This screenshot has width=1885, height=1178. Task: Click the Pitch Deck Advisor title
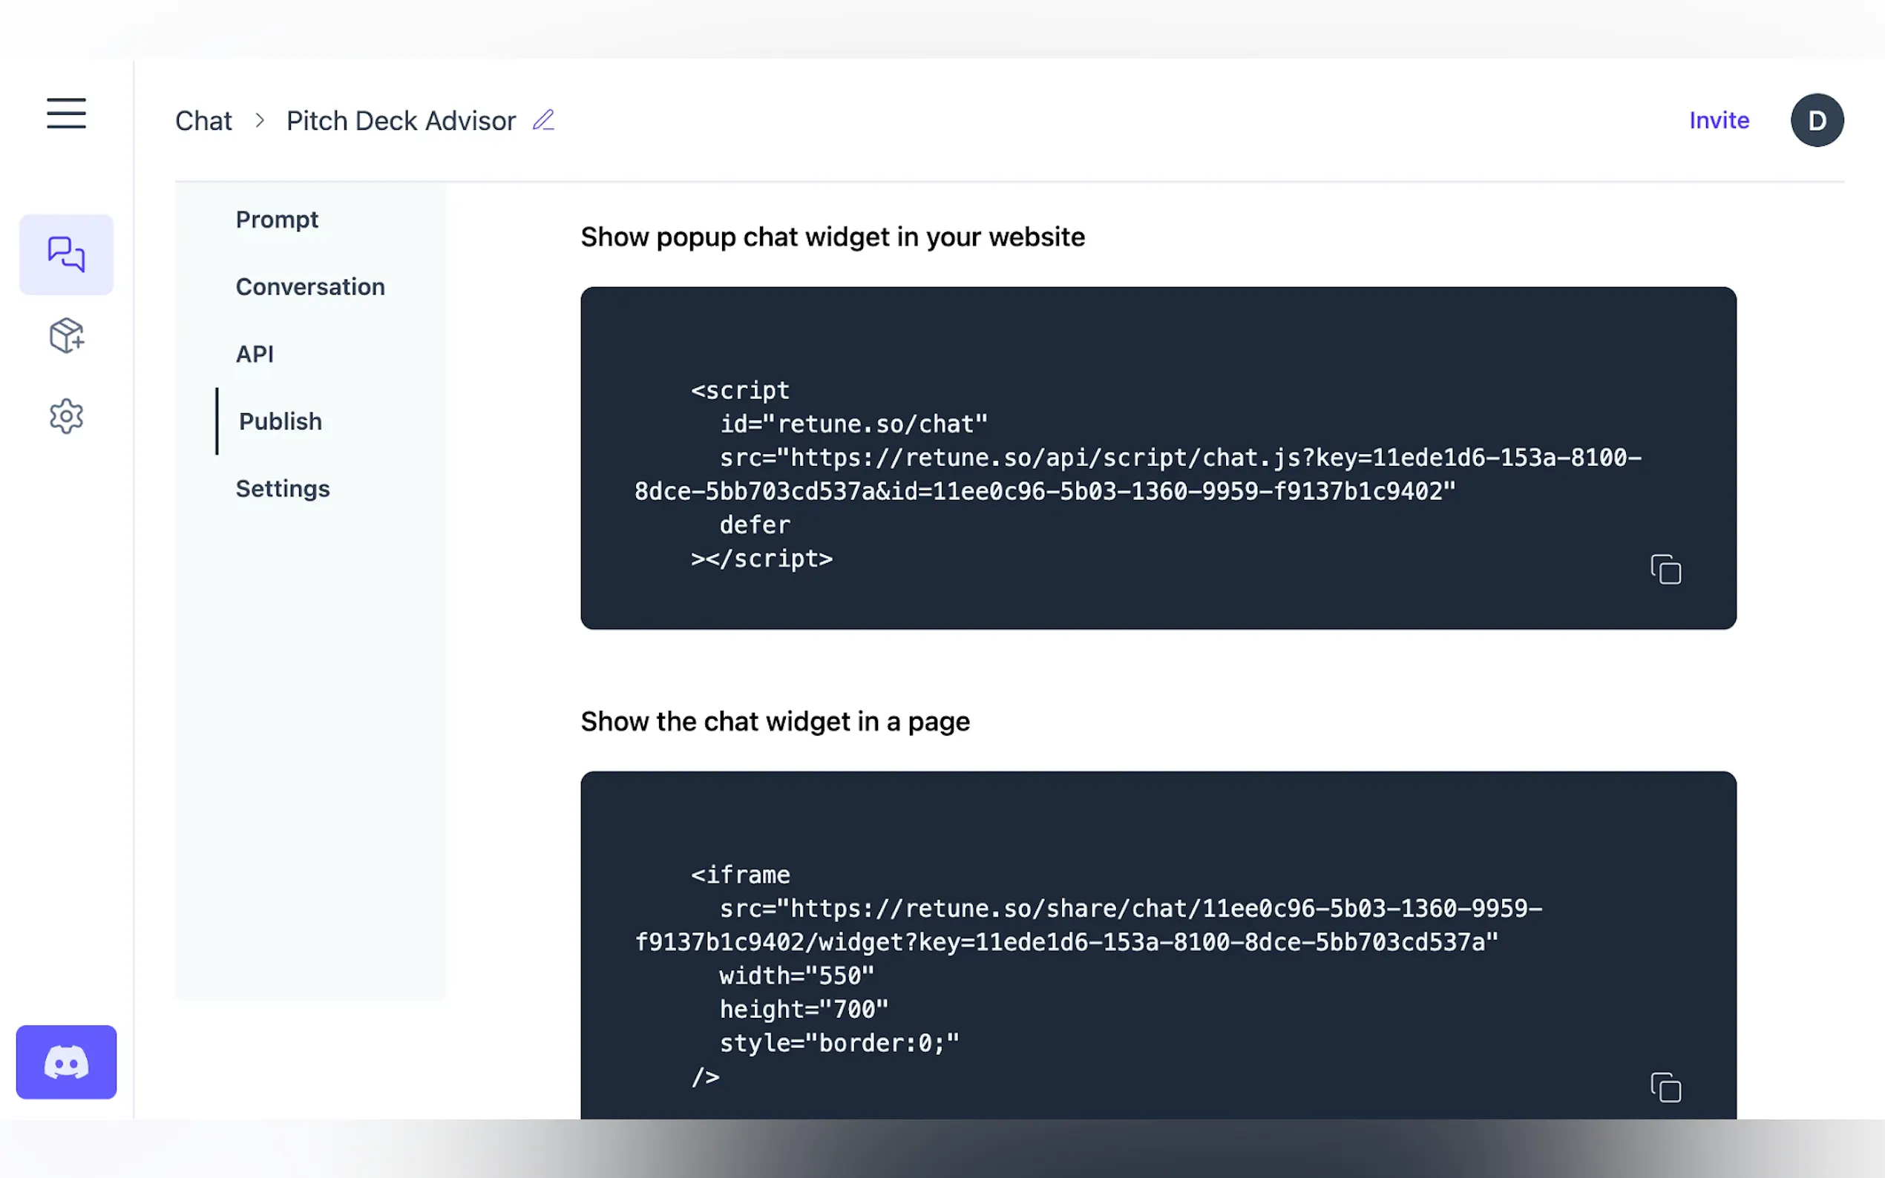[401, 121]
